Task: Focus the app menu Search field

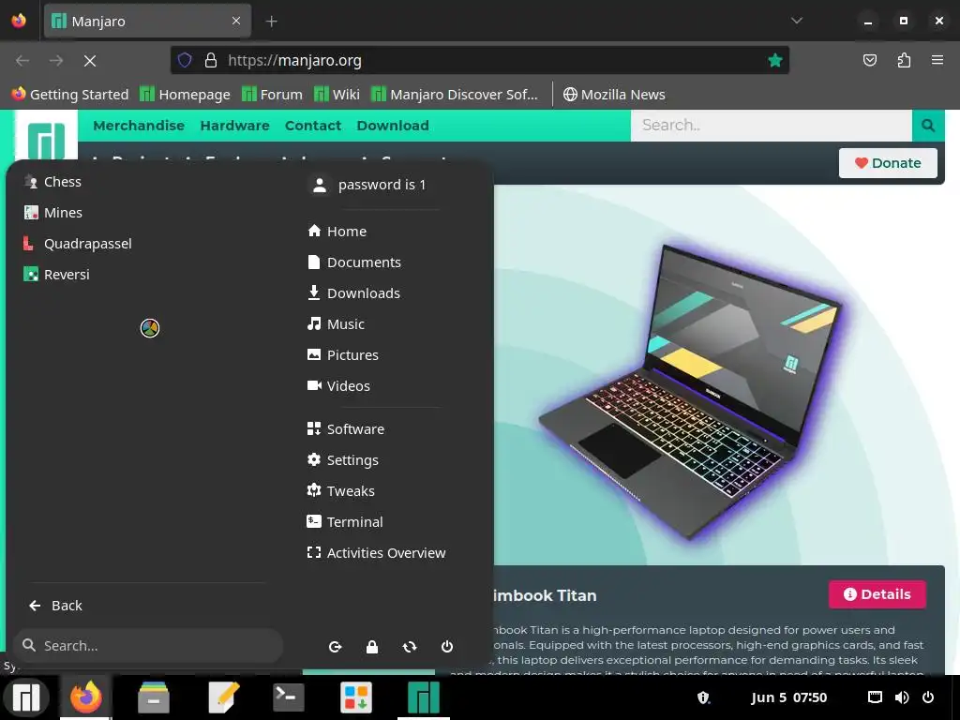Action: pos(147,645)
